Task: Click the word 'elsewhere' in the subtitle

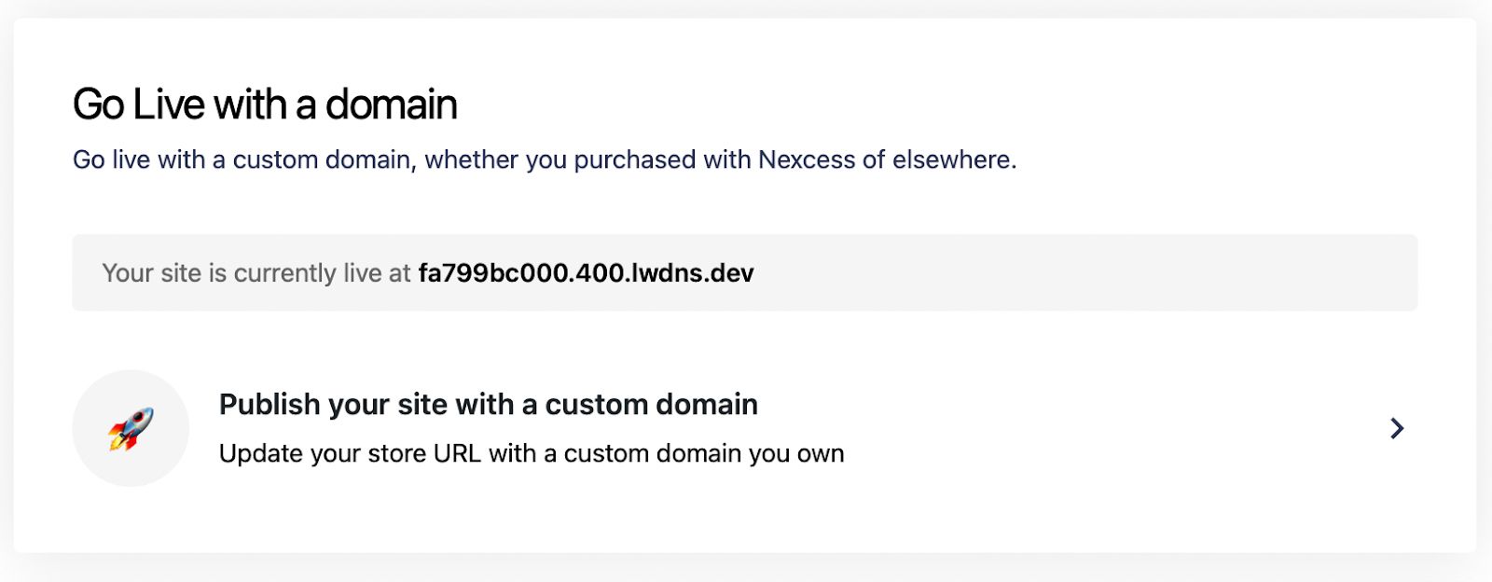Action: (951, 160)
